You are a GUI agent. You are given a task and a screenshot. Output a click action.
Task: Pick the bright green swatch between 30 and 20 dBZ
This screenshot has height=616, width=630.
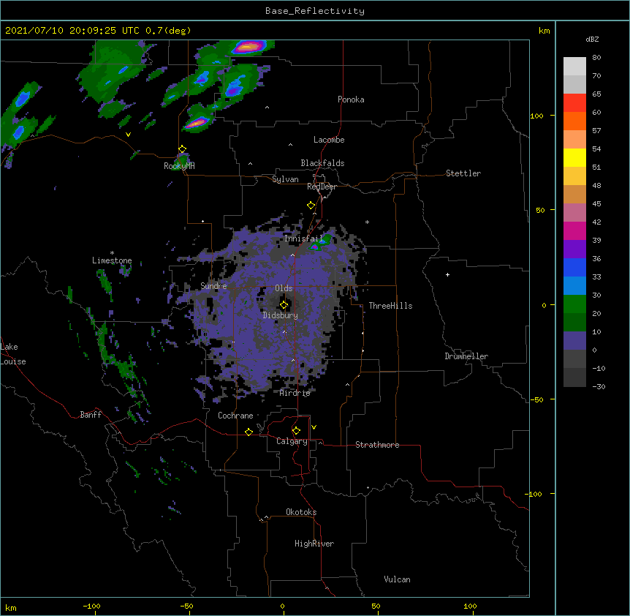click(574, 304)
